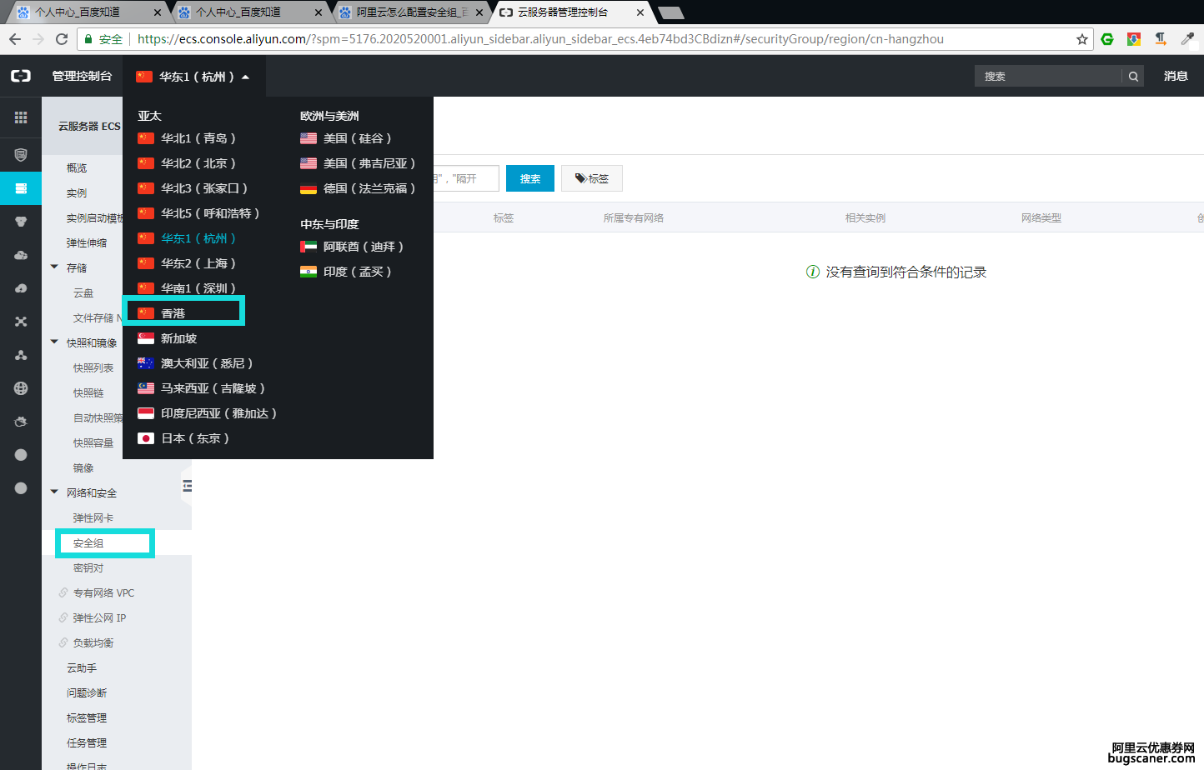
Task: Select region 华北1（青岛）
Action: click(x=187, y=138)
